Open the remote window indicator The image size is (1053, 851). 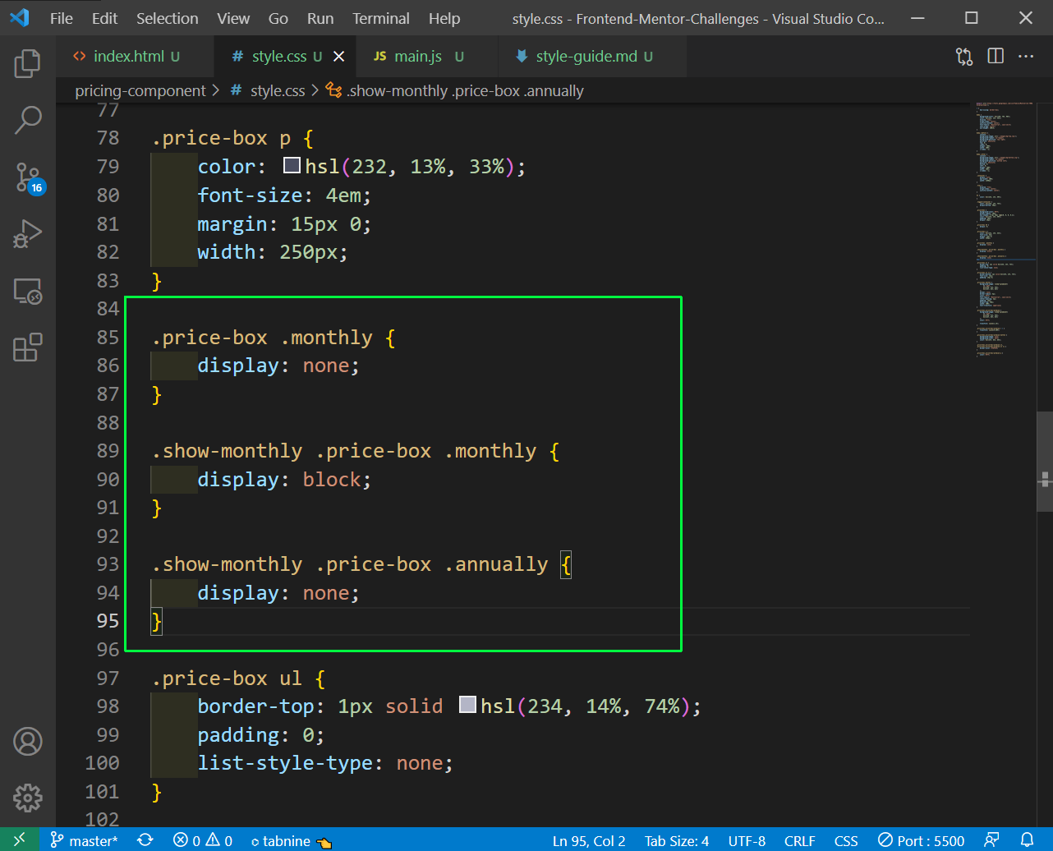coord(19,839)
